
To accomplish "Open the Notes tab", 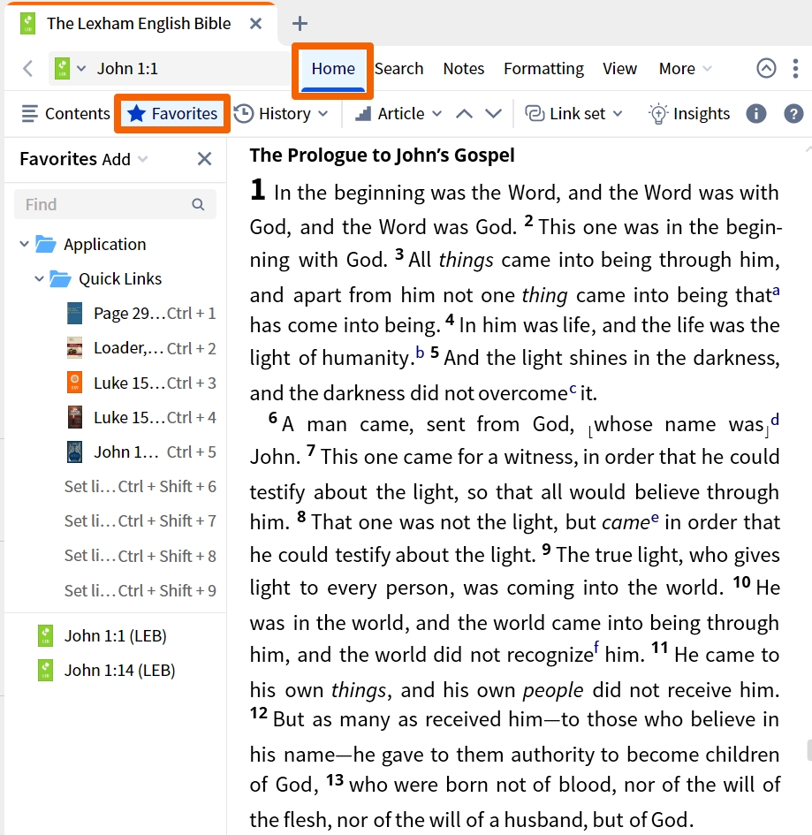I will (x=464, y=69).
